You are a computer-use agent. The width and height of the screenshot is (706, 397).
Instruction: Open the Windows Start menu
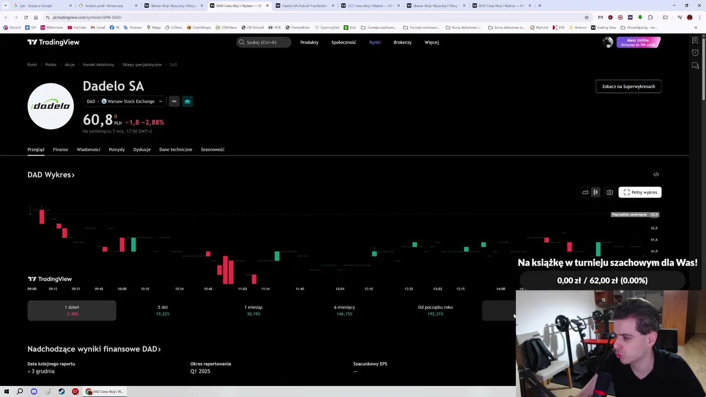[x=7, y=391]
